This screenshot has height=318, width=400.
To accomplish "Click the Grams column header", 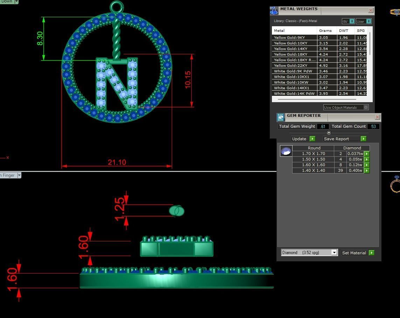I will pos(327,30).
